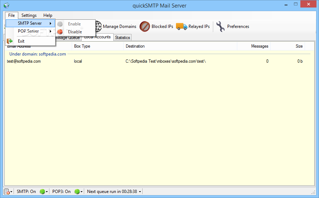
Task: Click the SMTP green status light
Action: [x=42, y=192]
